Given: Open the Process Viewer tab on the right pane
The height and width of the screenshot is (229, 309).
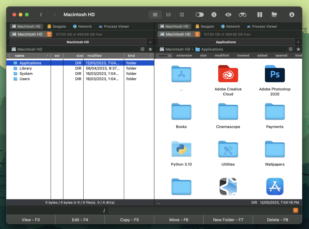Looking at the screenshot, I should (x=262, y=26).
